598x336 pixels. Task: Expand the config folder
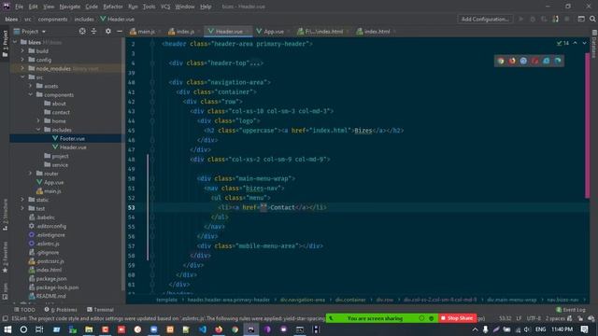(22, 60)
